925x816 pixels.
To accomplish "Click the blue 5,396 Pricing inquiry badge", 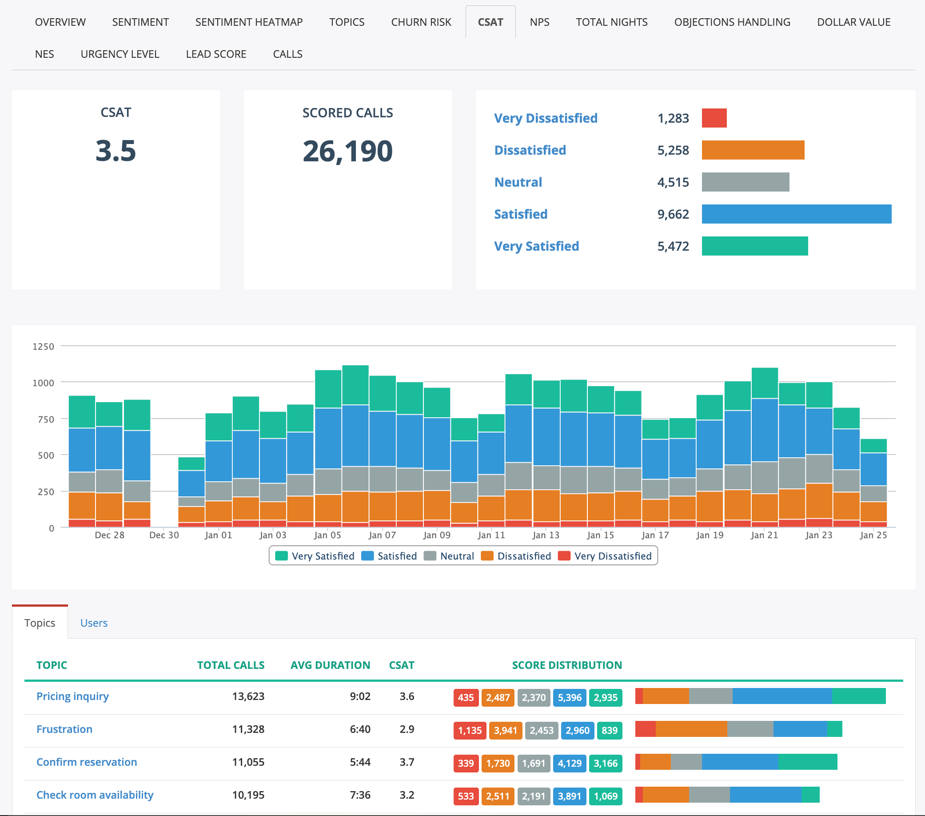I will coord(569,697).
